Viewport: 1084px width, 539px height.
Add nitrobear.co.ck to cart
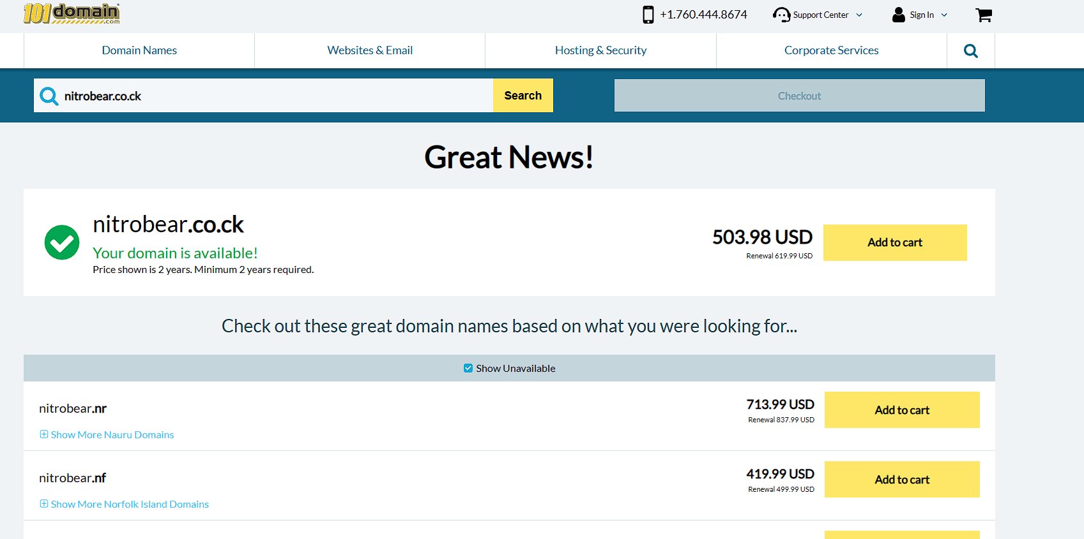(894, 242)
